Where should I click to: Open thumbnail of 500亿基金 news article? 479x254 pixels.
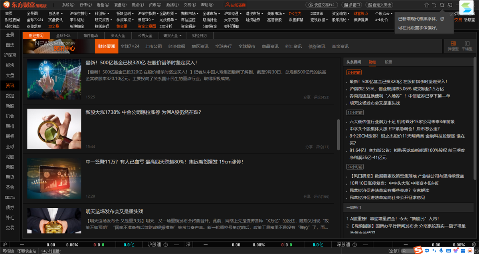(x=54, y=80)
